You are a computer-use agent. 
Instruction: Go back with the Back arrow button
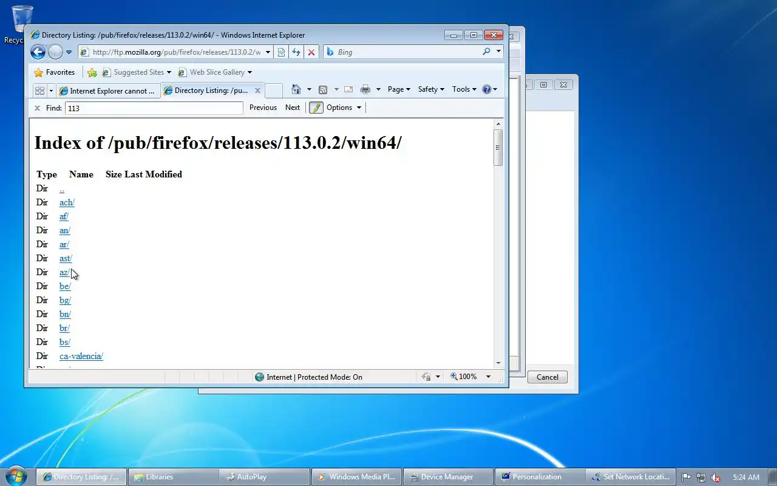tap(38, 52)
